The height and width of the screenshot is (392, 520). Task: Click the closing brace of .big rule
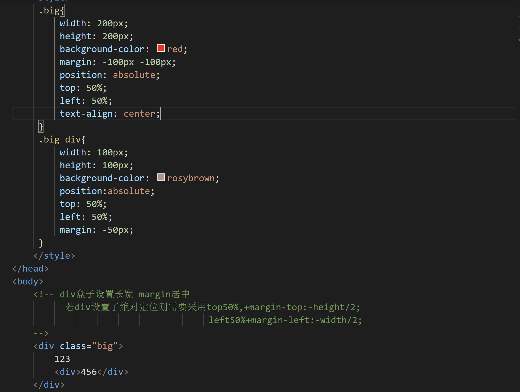point(41,127)
